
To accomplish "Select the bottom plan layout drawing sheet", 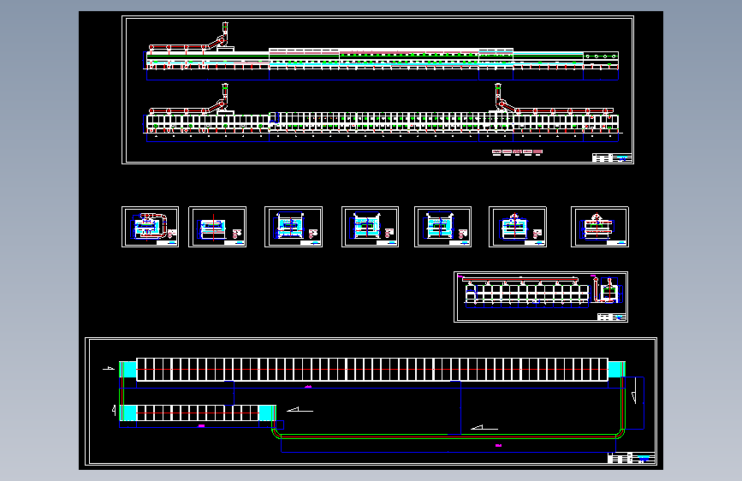I will pos(371,401).
